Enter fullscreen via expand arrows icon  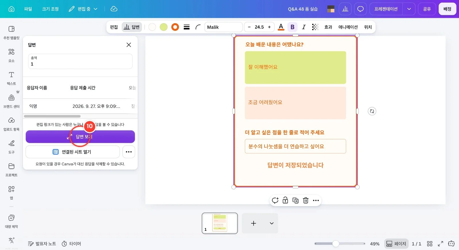pyautogui.click(x=440, y=244)
